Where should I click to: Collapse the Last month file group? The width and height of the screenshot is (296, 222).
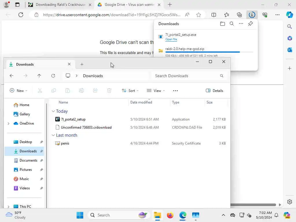[53, 135]
